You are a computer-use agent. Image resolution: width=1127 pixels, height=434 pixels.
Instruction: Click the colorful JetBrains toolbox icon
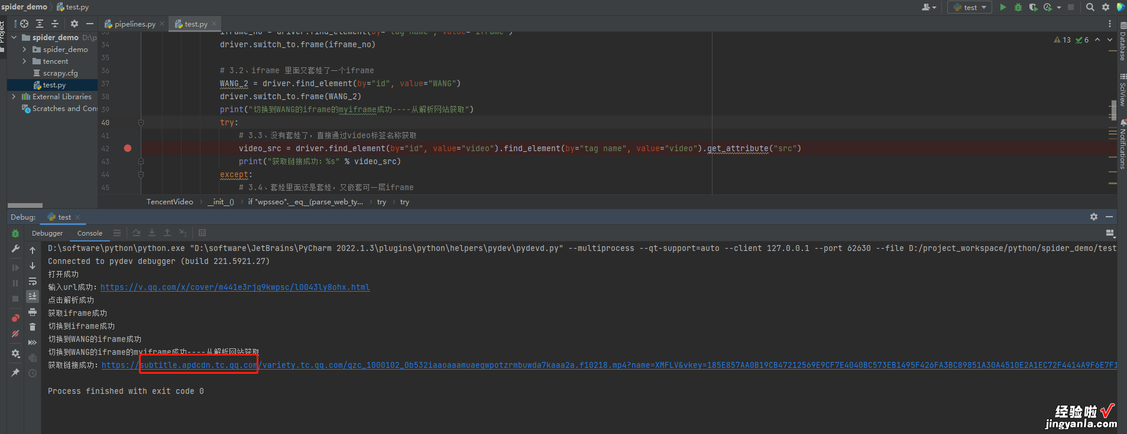(1120, 7)
